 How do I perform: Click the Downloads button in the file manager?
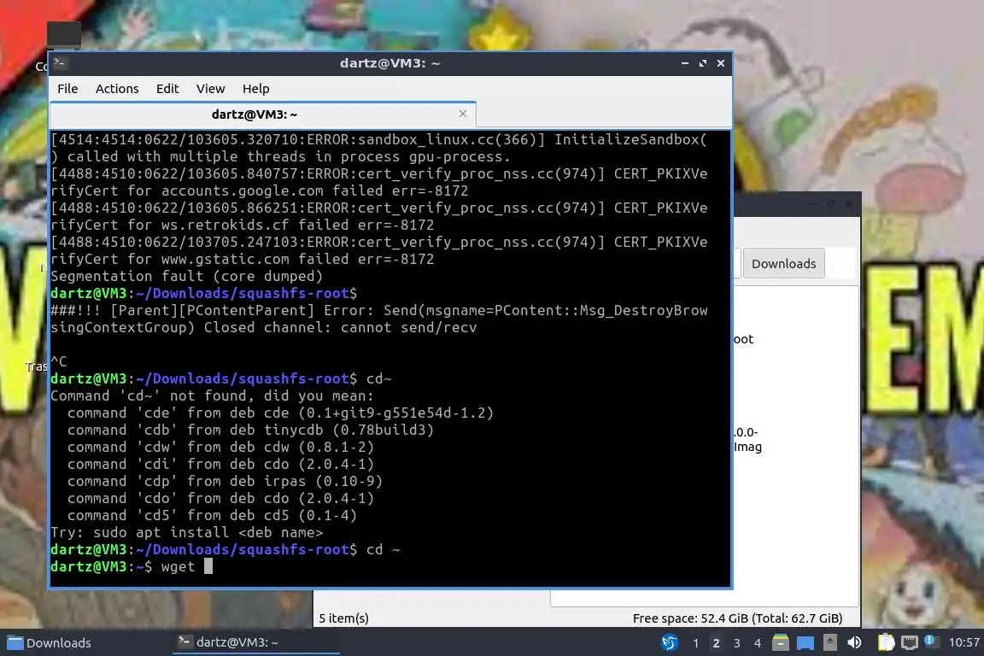784,264
